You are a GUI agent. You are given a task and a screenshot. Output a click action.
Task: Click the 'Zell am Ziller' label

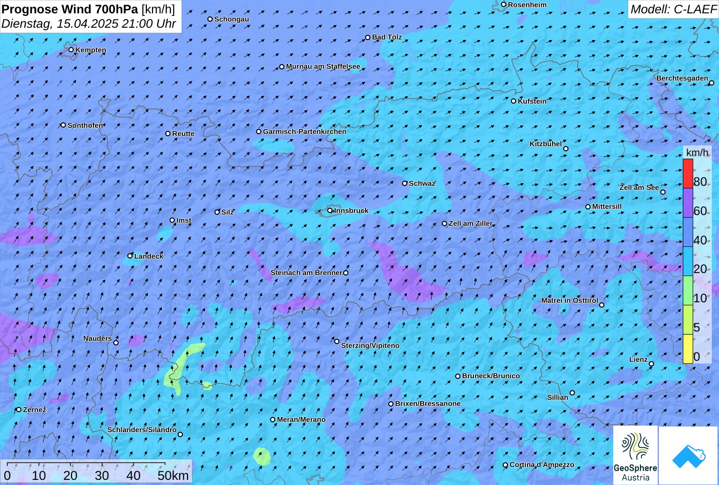pos(470,223)
